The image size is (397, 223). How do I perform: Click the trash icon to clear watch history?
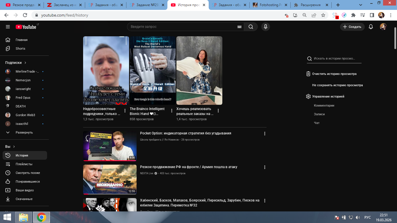(308, 74)
